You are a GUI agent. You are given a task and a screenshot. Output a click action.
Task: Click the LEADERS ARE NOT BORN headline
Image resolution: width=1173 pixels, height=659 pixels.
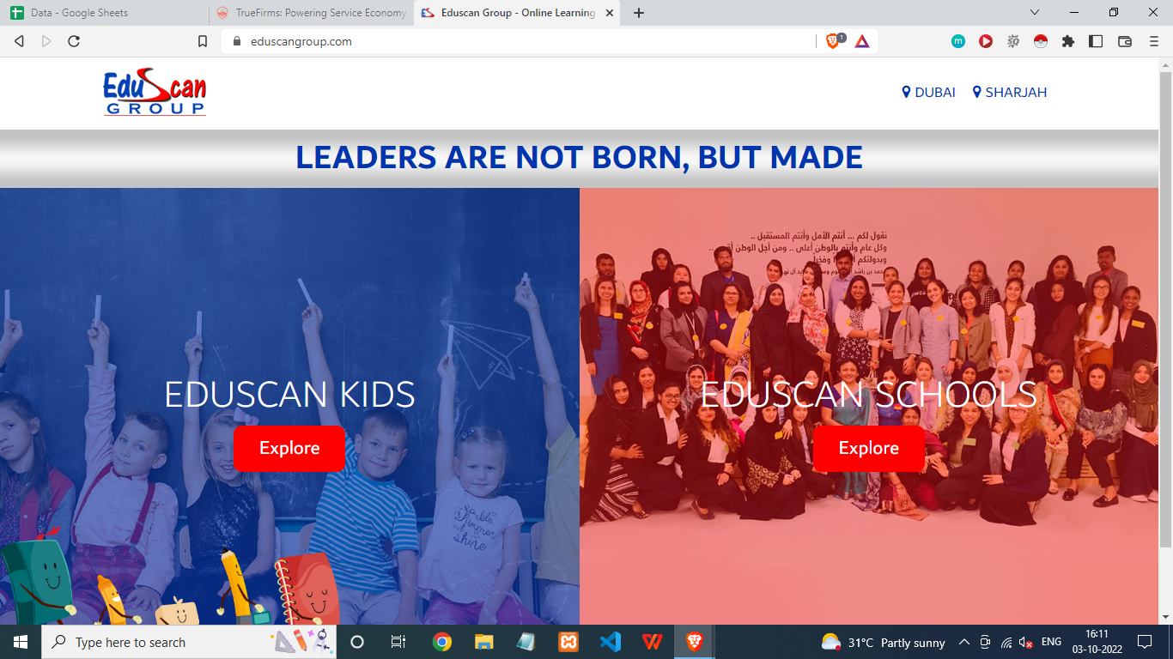pyautogui.click(x=579, y=158)
